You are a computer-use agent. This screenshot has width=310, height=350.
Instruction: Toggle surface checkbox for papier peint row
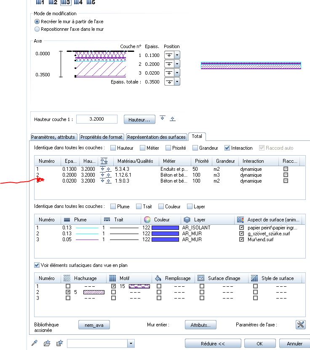(241, 227)
